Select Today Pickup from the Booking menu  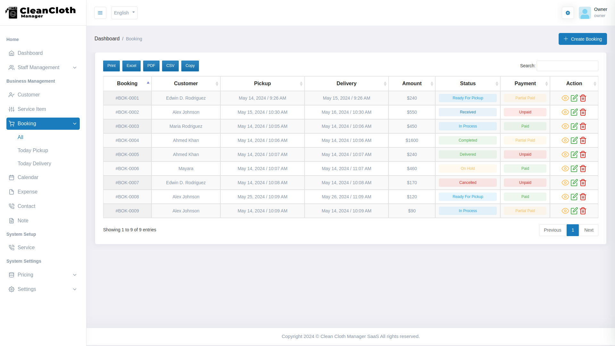(33, 150)
